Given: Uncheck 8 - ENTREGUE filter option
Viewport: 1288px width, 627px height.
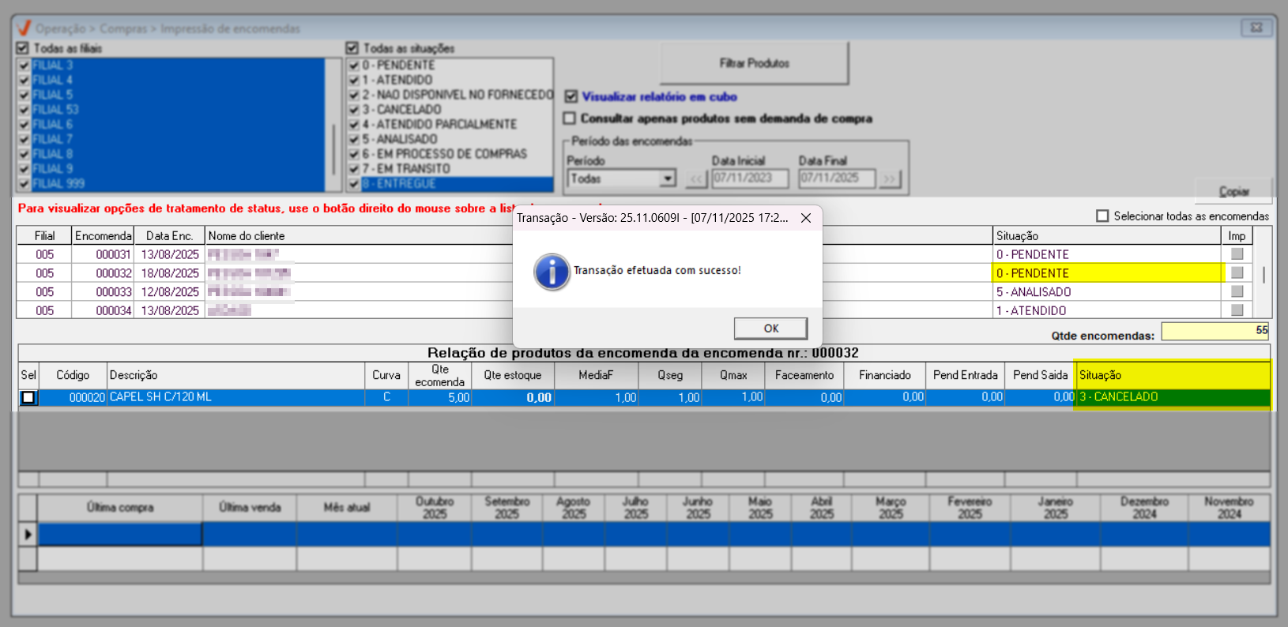Looking at the screenshot, I should pos(354,184).
